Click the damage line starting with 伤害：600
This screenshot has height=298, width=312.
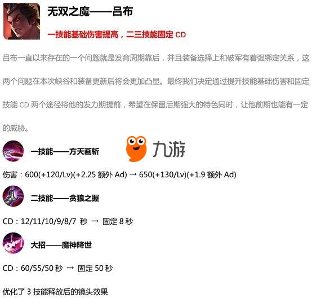tap(119, 175)
